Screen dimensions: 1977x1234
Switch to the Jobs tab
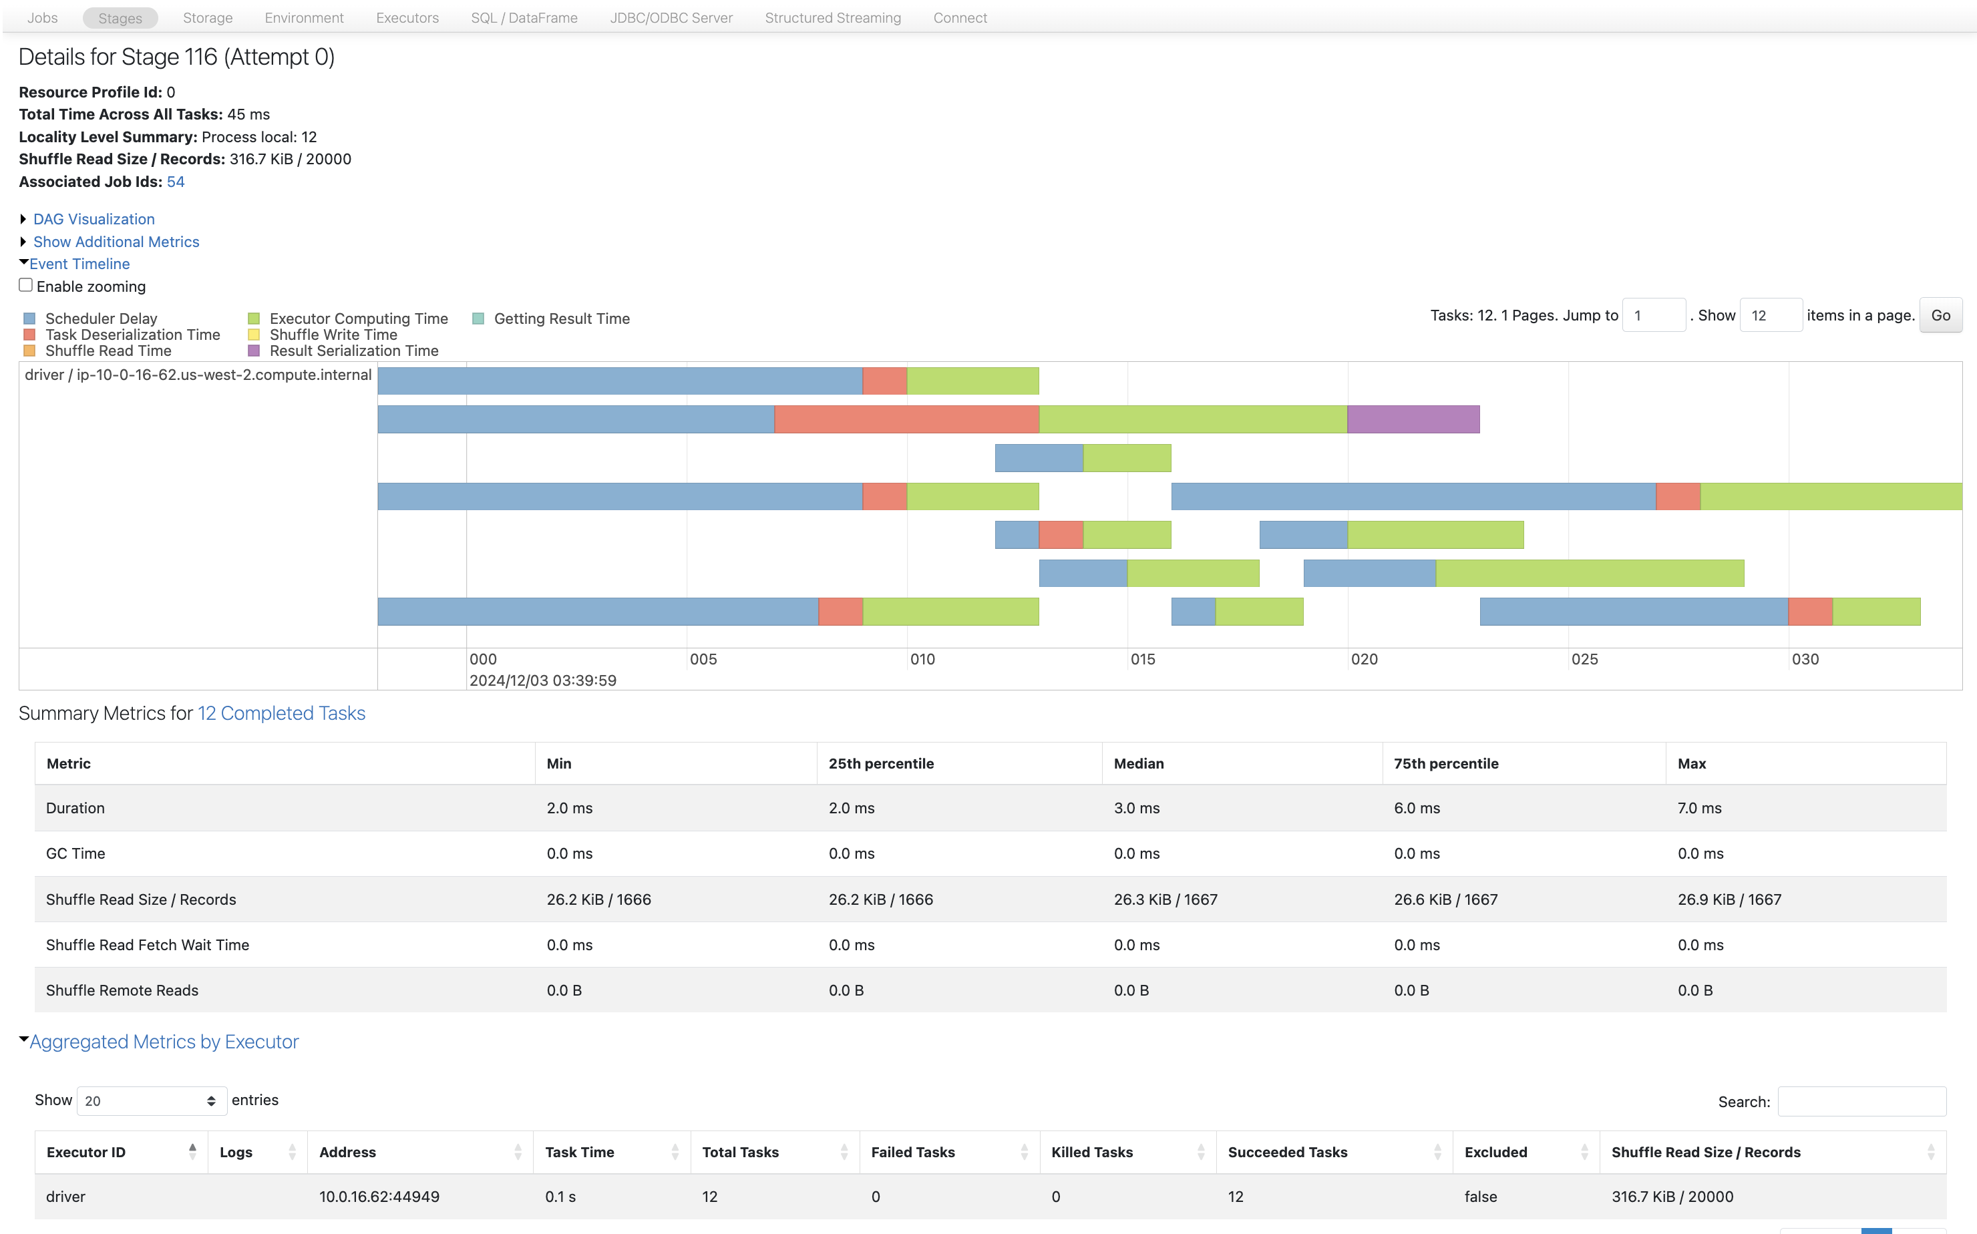tap(41, 17)
